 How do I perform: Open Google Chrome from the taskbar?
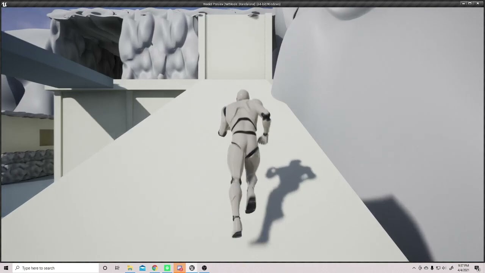click(x=155, y=268)
